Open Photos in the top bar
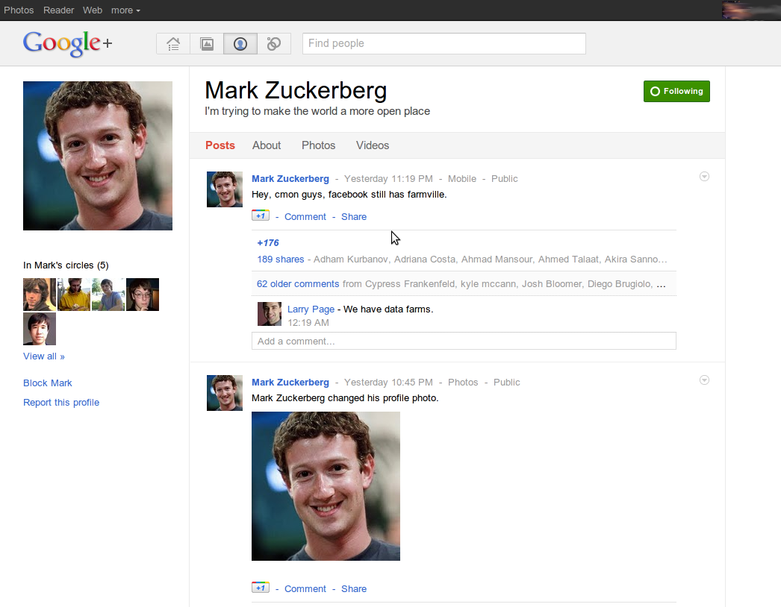The image size is (781, 607). pos(19,10)
